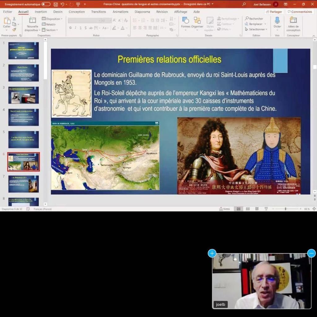Click the Nouvelle diapositive icon
Image resolution: width=317 pixels, height=317 pixels.
pyautogui.click(x=33, y=20)
